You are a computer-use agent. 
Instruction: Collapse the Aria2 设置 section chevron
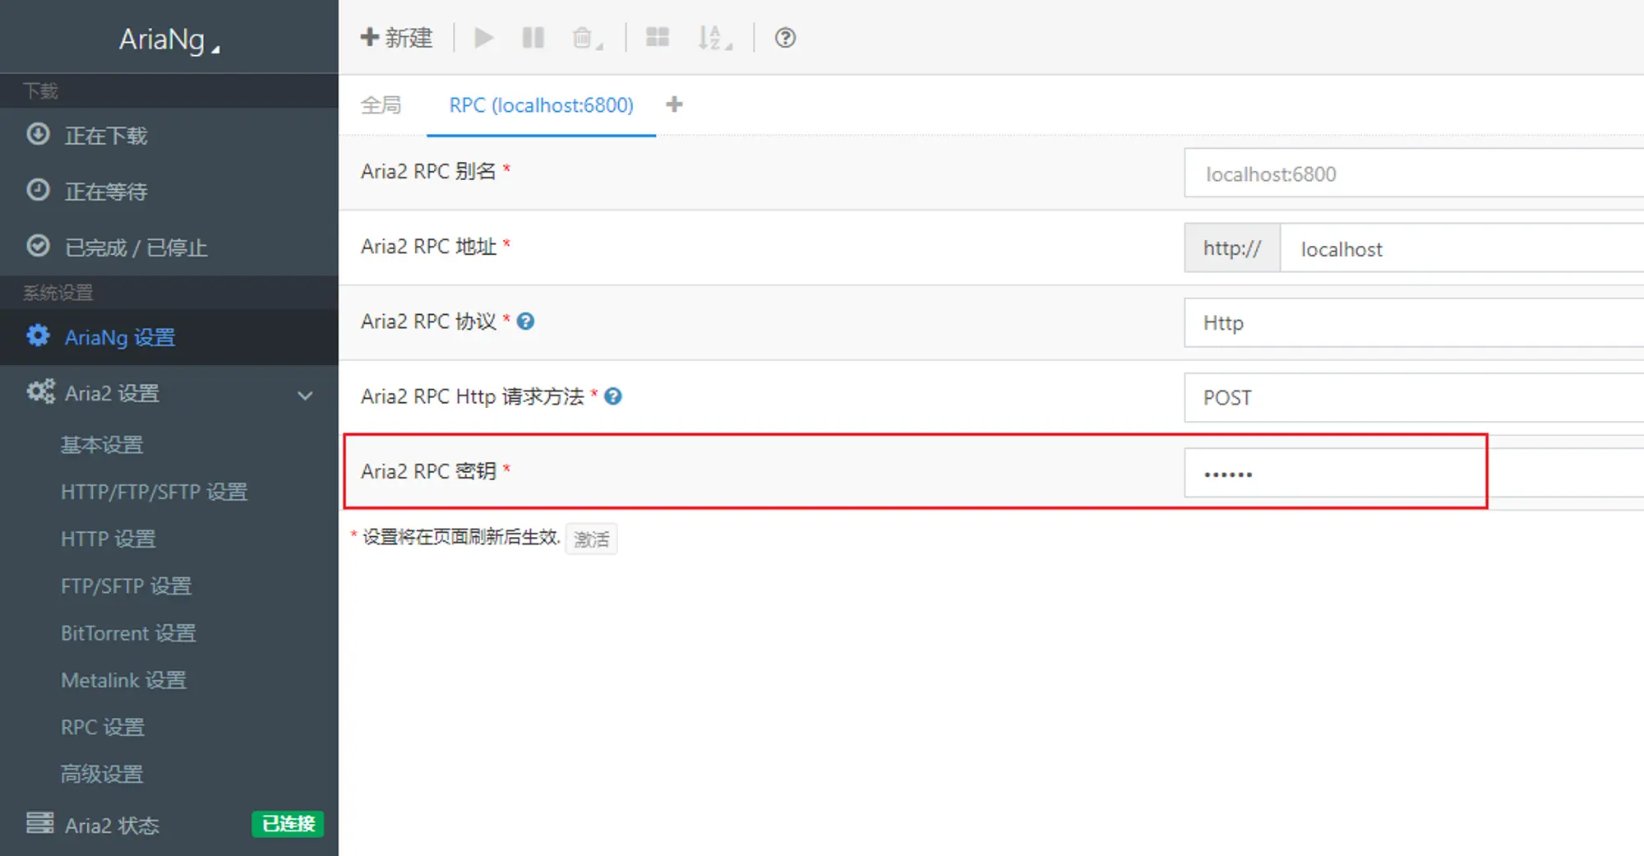[305, 396]
